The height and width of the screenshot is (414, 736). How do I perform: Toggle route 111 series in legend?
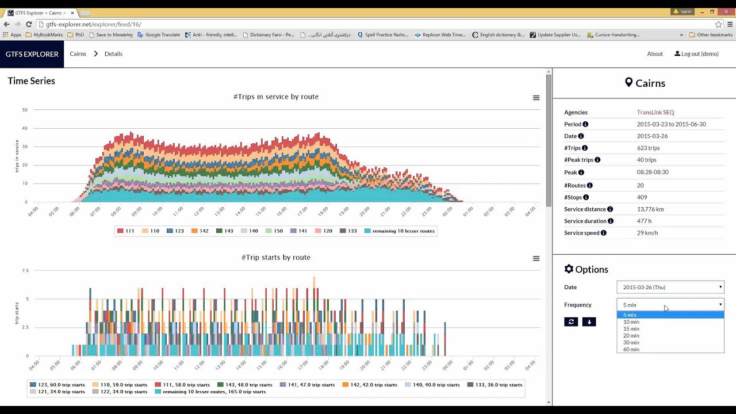pyautogui.click(x=126, y=231)
